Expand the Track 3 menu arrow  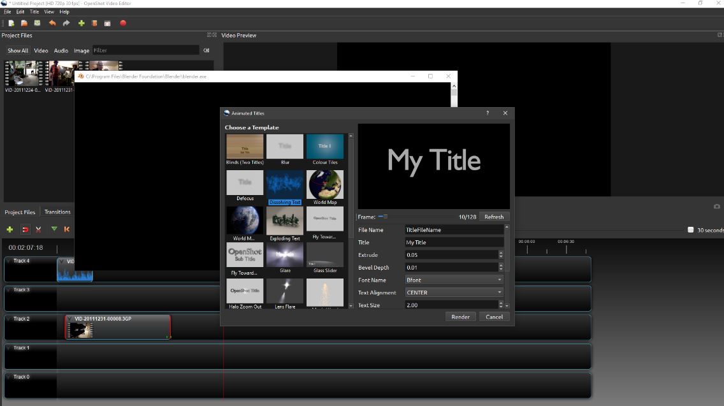pyautogui.click(x=9, y=290)
